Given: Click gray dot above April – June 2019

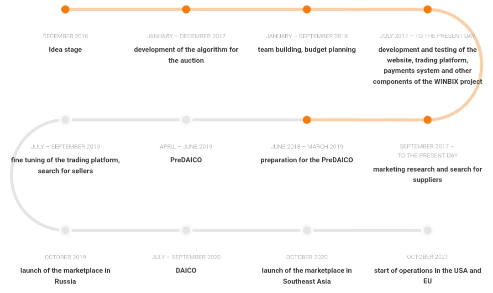Looking at the screenshot, I should pyautogui.click(x=186, y=120).
